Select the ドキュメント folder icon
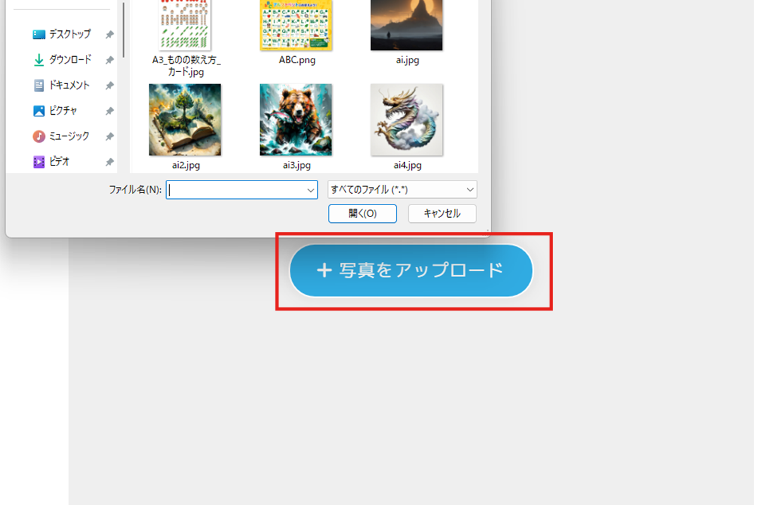The width and height of the screenshot is (758, 505). (40, 85)
